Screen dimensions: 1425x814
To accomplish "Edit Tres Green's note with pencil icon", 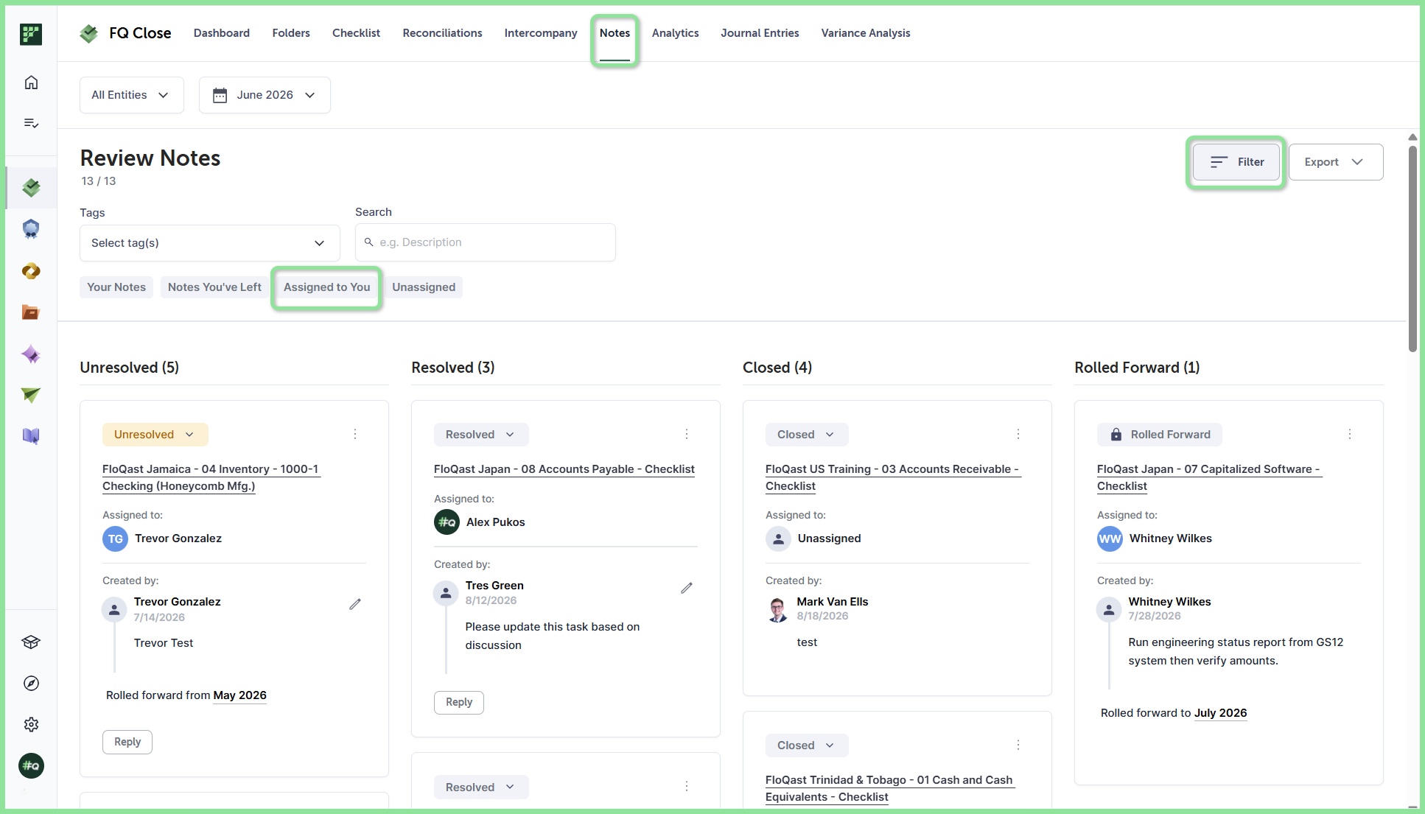I will (x=687, y=588).
